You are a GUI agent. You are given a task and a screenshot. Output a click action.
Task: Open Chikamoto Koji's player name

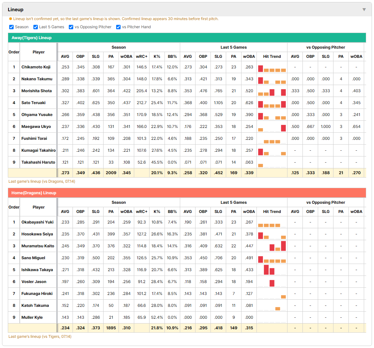pyautogui.click(x=36, y=67)
